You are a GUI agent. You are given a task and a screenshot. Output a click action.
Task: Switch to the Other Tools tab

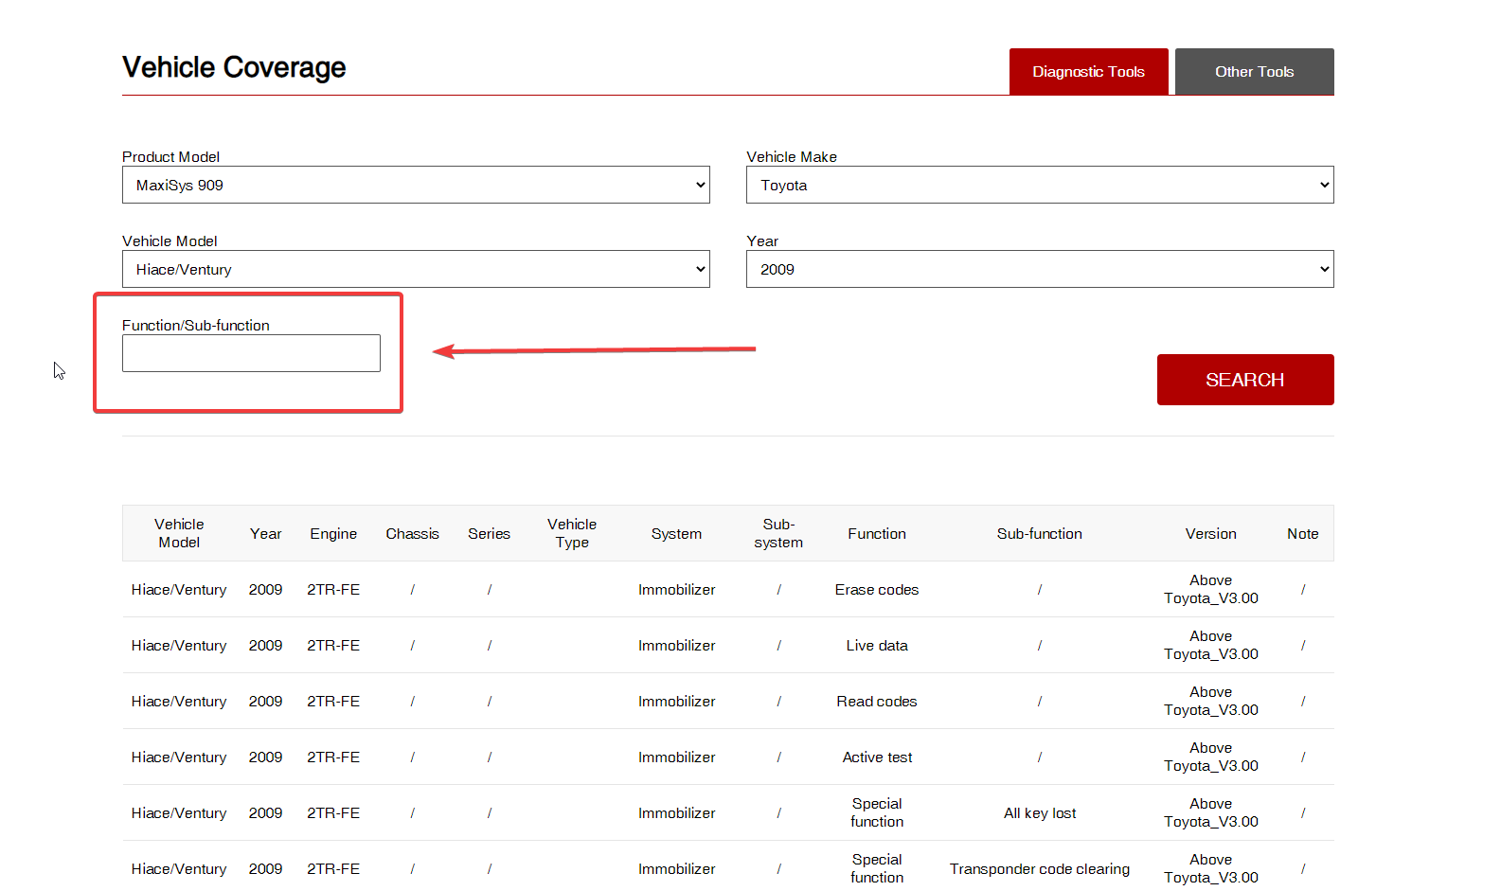tap(1254, 72)
